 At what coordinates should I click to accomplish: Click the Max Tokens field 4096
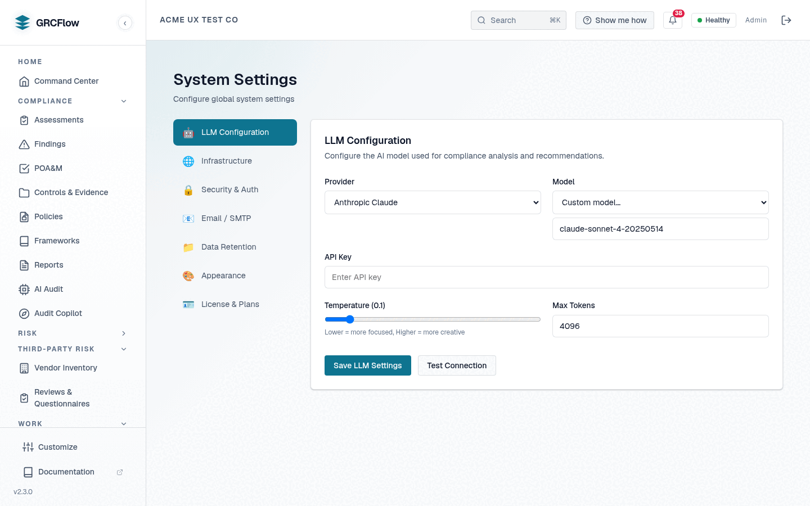tap(660, 326)
